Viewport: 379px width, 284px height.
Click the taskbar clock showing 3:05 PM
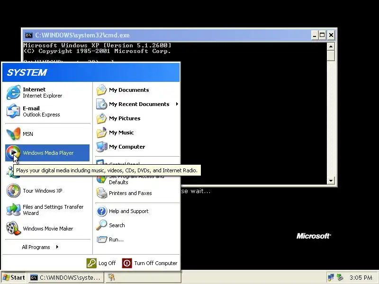(361, 277)
